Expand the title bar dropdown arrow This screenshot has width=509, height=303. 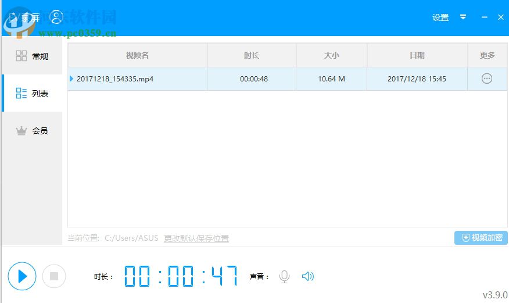[x=463, y=17]
